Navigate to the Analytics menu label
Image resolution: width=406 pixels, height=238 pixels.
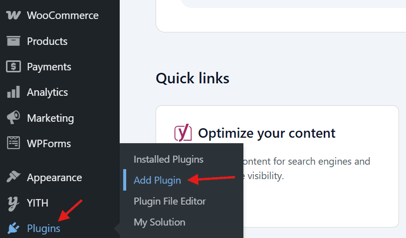coord(47,92)
